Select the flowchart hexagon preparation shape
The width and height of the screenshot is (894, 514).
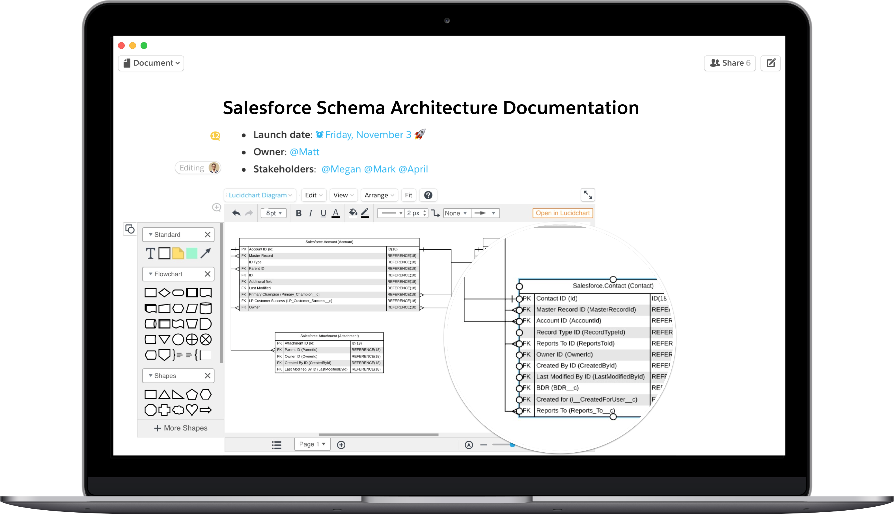[x=178, y=308]
